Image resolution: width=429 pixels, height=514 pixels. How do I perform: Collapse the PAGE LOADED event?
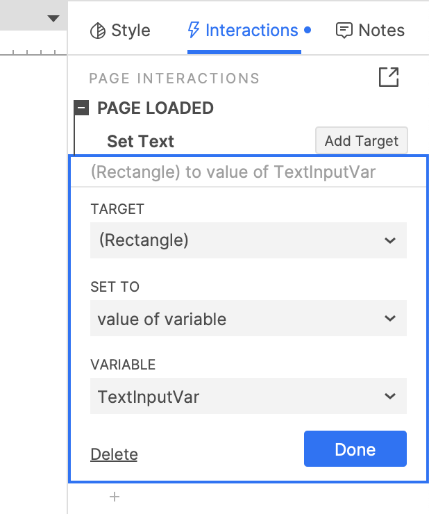click(x=82, y=108)
